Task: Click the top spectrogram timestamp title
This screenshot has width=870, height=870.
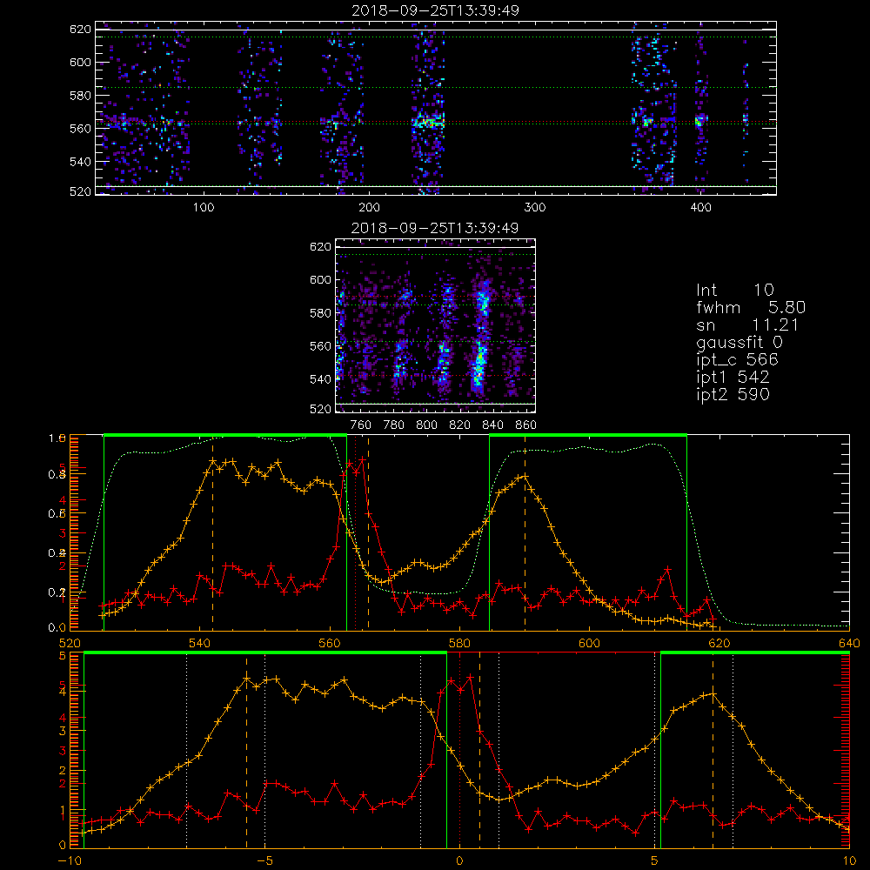Action: point(435,10)
